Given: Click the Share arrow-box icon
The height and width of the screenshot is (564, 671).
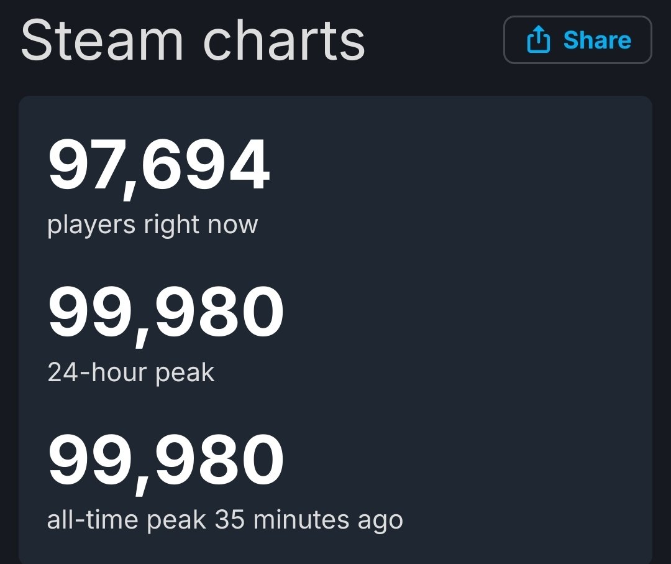Looking at the screenshot, I should (x=538, y=39).
